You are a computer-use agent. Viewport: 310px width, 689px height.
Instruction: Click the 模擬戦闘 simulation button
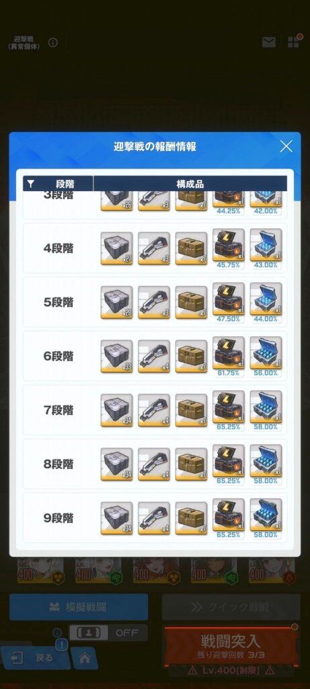[x=79, y=607]
